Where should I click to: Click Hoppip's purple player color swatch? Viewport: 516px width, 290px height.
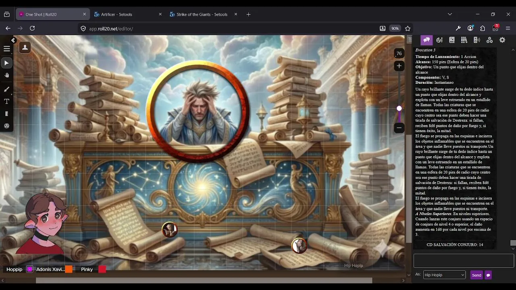coord(30,269)
